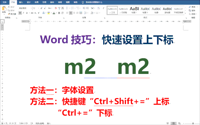Switch to the Layout tab
Viewport: 200px width, 125px height.
[37, 2]
